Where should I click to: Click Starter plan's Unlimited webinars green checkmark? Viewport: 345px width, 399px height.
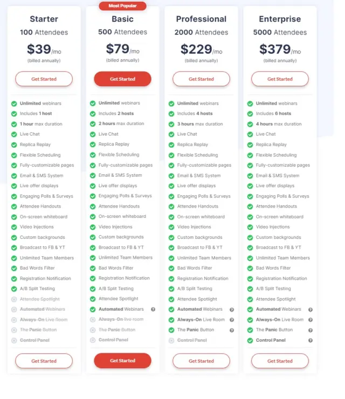[14, 104]
